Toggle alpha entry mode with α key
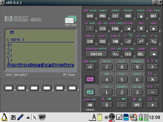This screenshot has width=163, height=122. click(x=90, y=67)
